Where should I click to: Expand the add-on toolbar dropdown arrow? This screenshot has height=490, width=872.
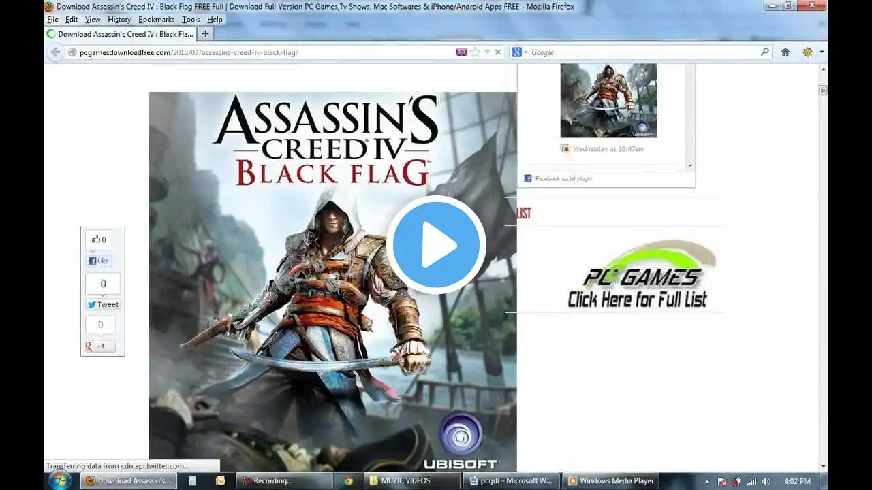[822, 52]
